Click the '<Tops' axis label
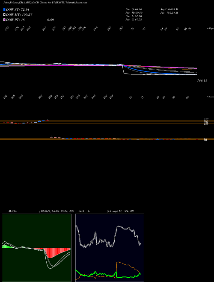The height and width of the screenshot is (282, 214). [210, 29]
